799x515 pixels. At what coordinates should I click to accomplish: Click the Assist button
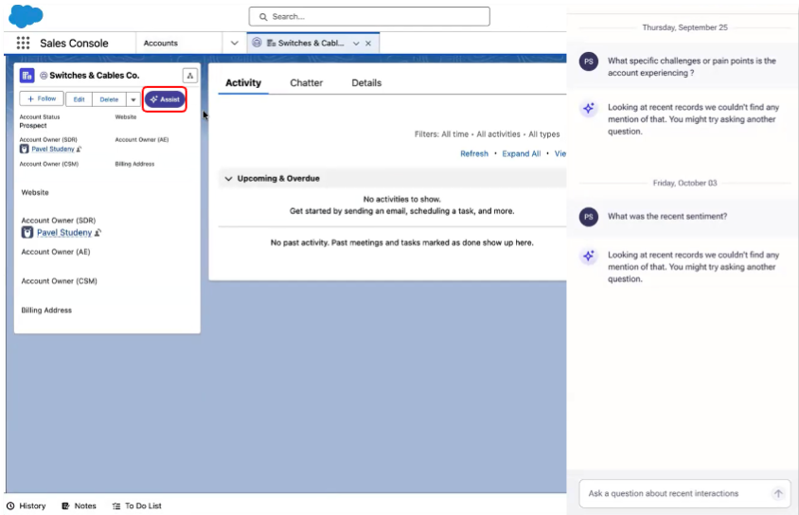point(165,99)
